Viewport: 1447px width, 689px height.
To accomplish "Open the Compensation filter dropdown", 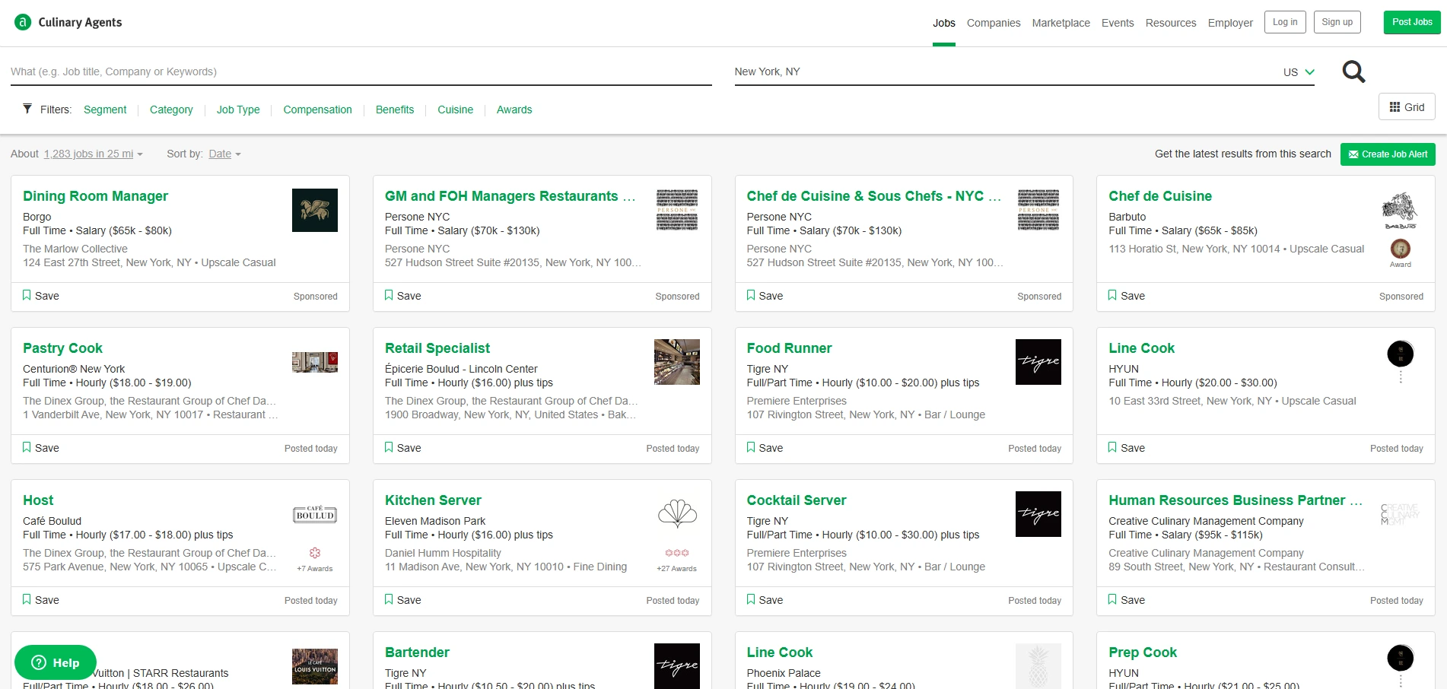I will pos(317,110).
